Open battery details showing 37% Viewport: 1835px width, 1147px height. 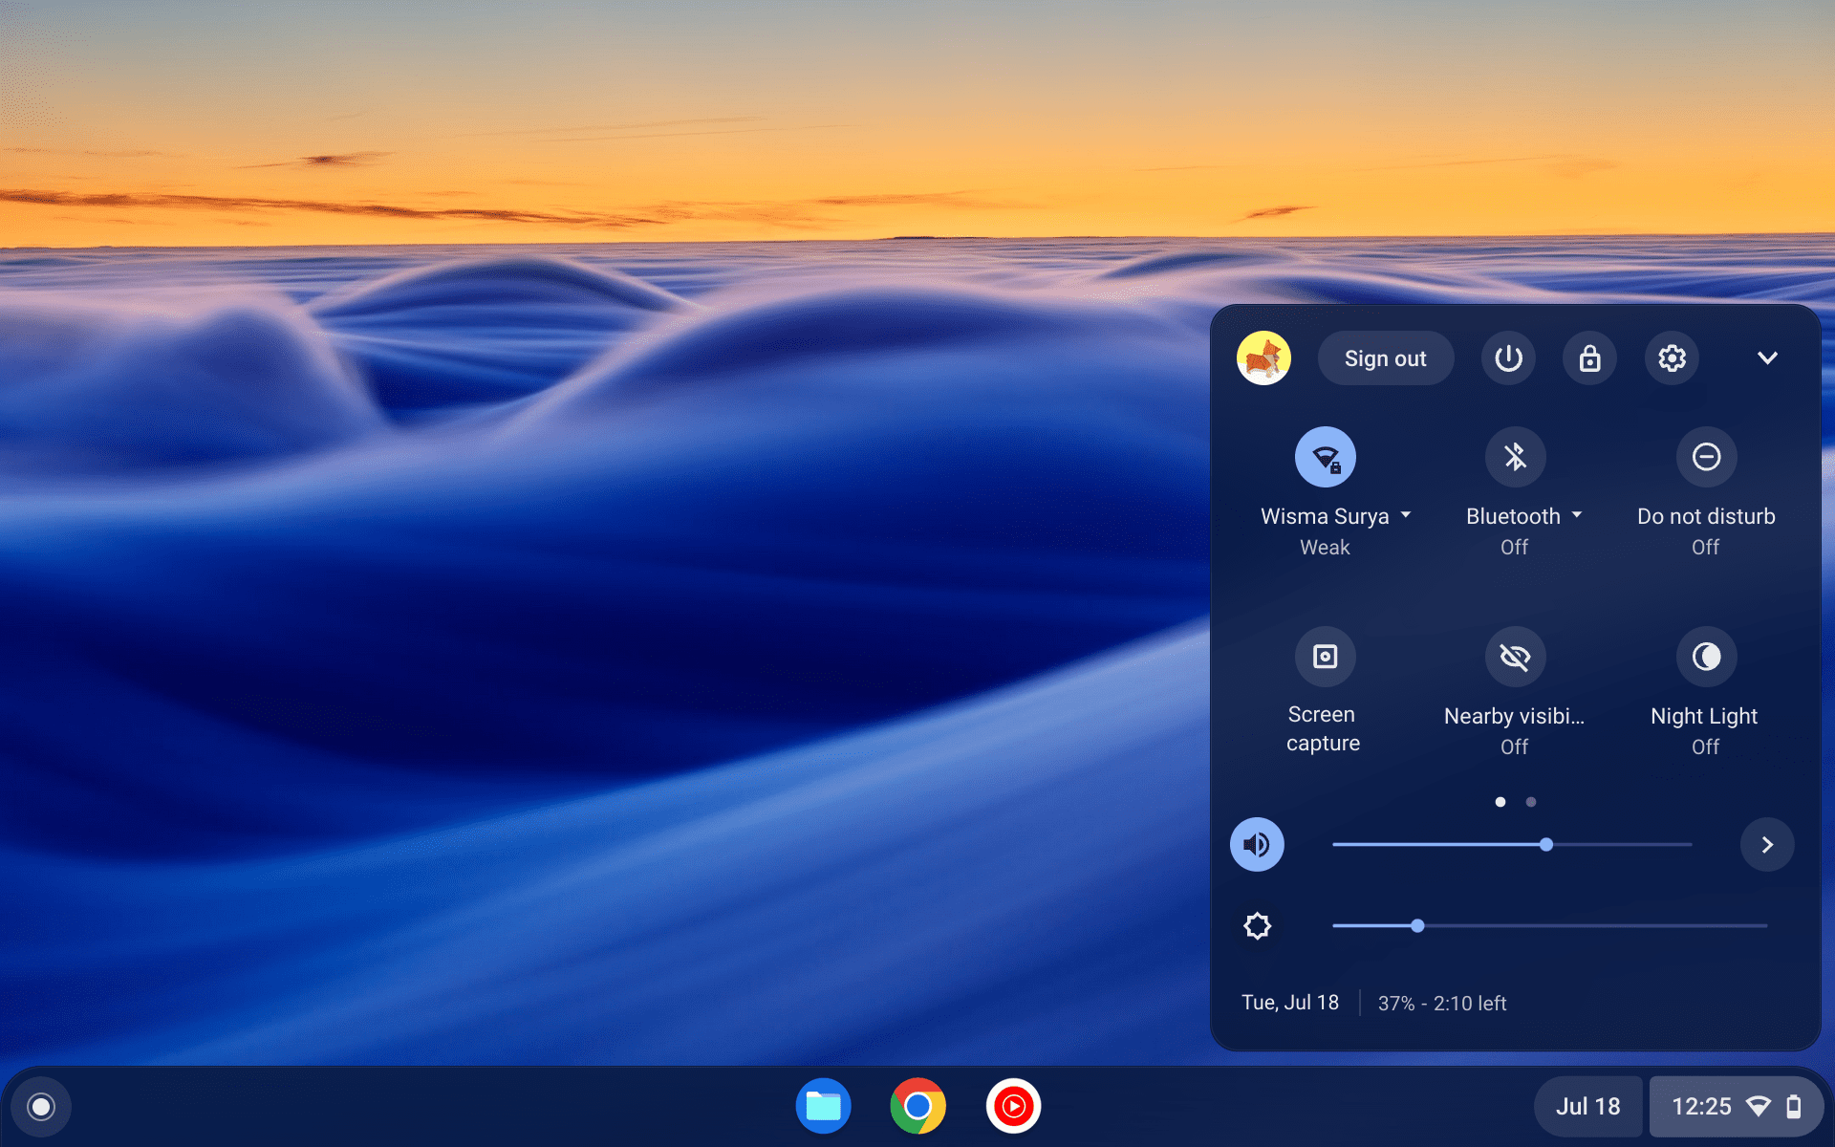point(1442,1003)
